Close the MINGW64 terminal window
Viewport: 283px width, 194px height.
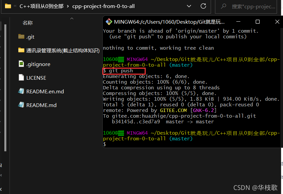pyautogui.click(x=277, y=22)
